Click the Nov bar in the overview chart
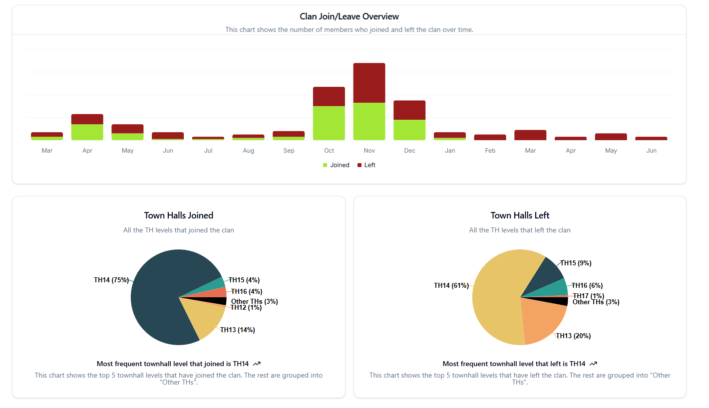The height and width of the screenshot is (408, 709). pos(369,100)
